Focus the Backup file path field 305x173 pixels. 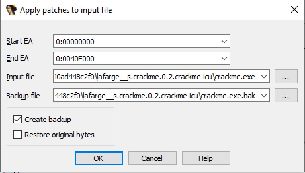pos(155,96)
